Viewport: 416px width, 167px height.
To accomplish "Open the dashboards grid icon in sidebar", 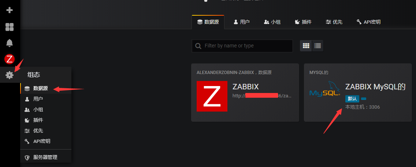I will tap(10, 27).
